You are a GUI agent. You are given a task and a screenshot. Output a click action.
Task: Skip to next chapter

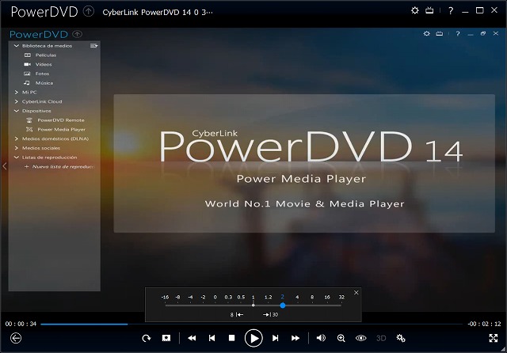tap(275, 338)
